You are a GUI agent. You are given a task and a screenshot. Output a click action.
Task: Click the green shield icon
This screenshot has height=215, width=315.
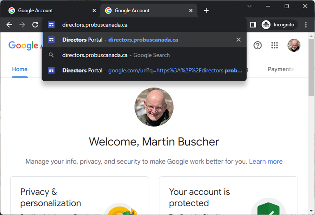268,209
